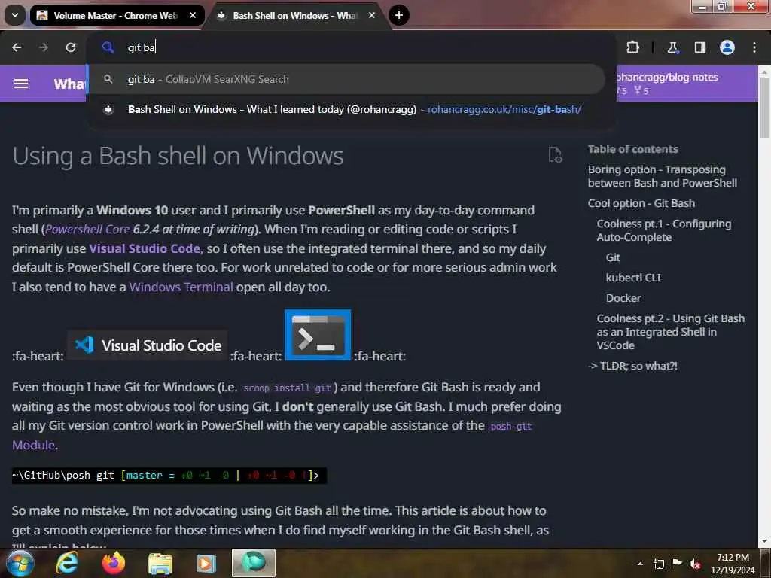Click the posh-git prompt code block
Screen dimensions: 771x578
point(169,476)
